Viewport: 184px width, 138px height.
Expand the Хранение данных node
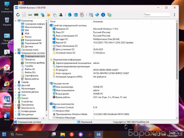16,92
